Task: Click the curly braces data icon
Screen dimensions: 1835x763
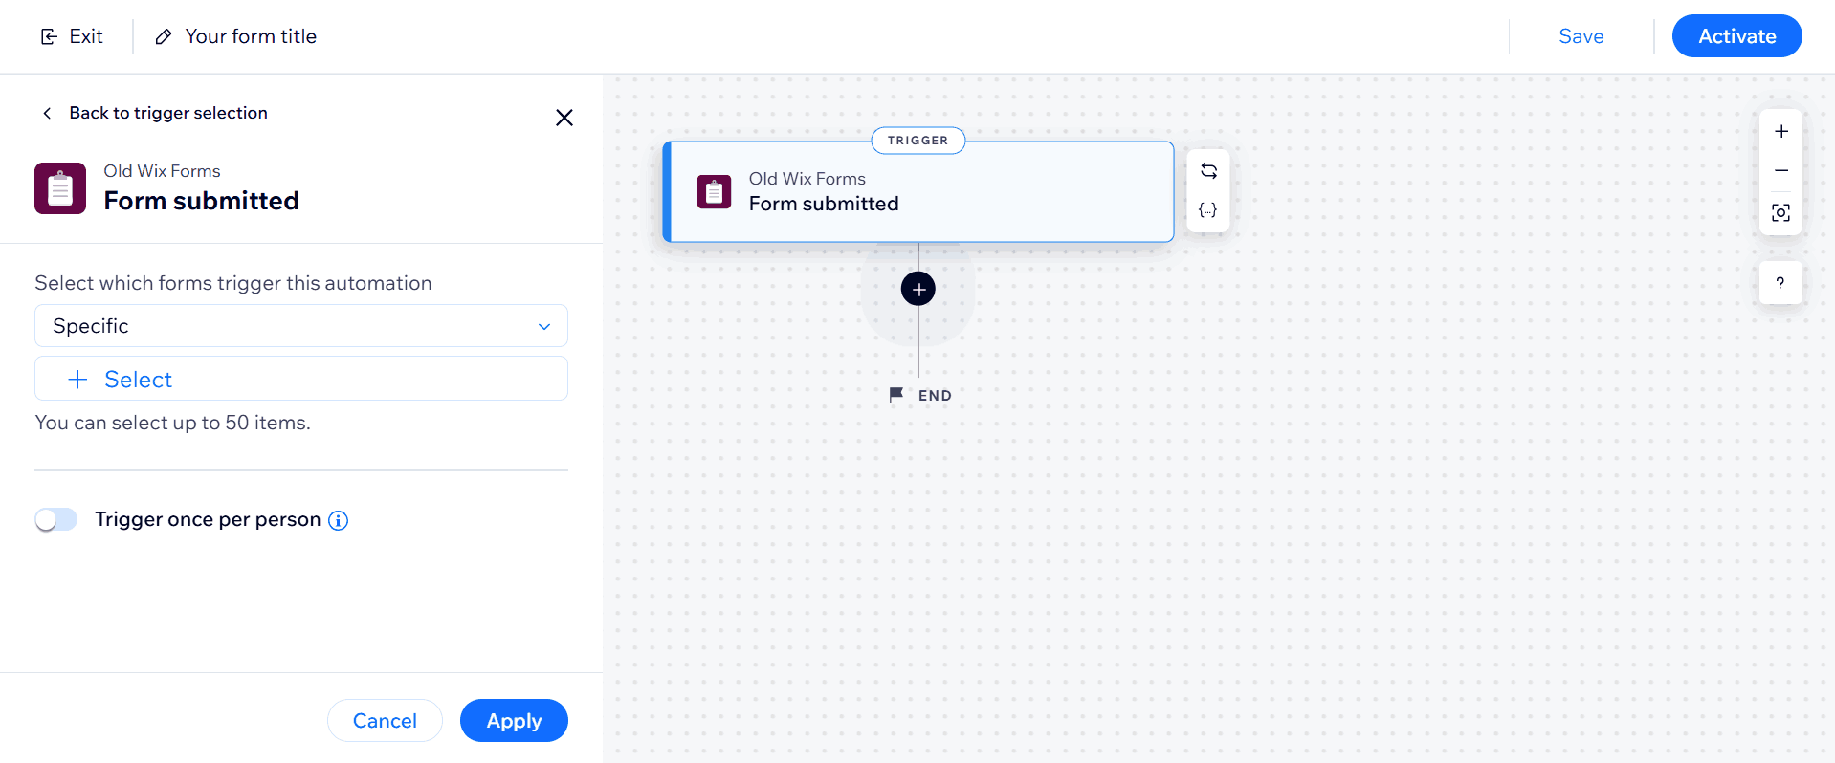Action: (x=1208, y=210)
